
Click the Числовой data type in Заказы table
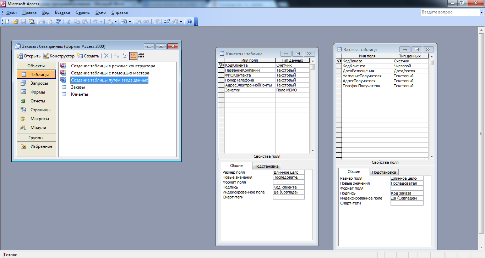(x=410, y=66)
